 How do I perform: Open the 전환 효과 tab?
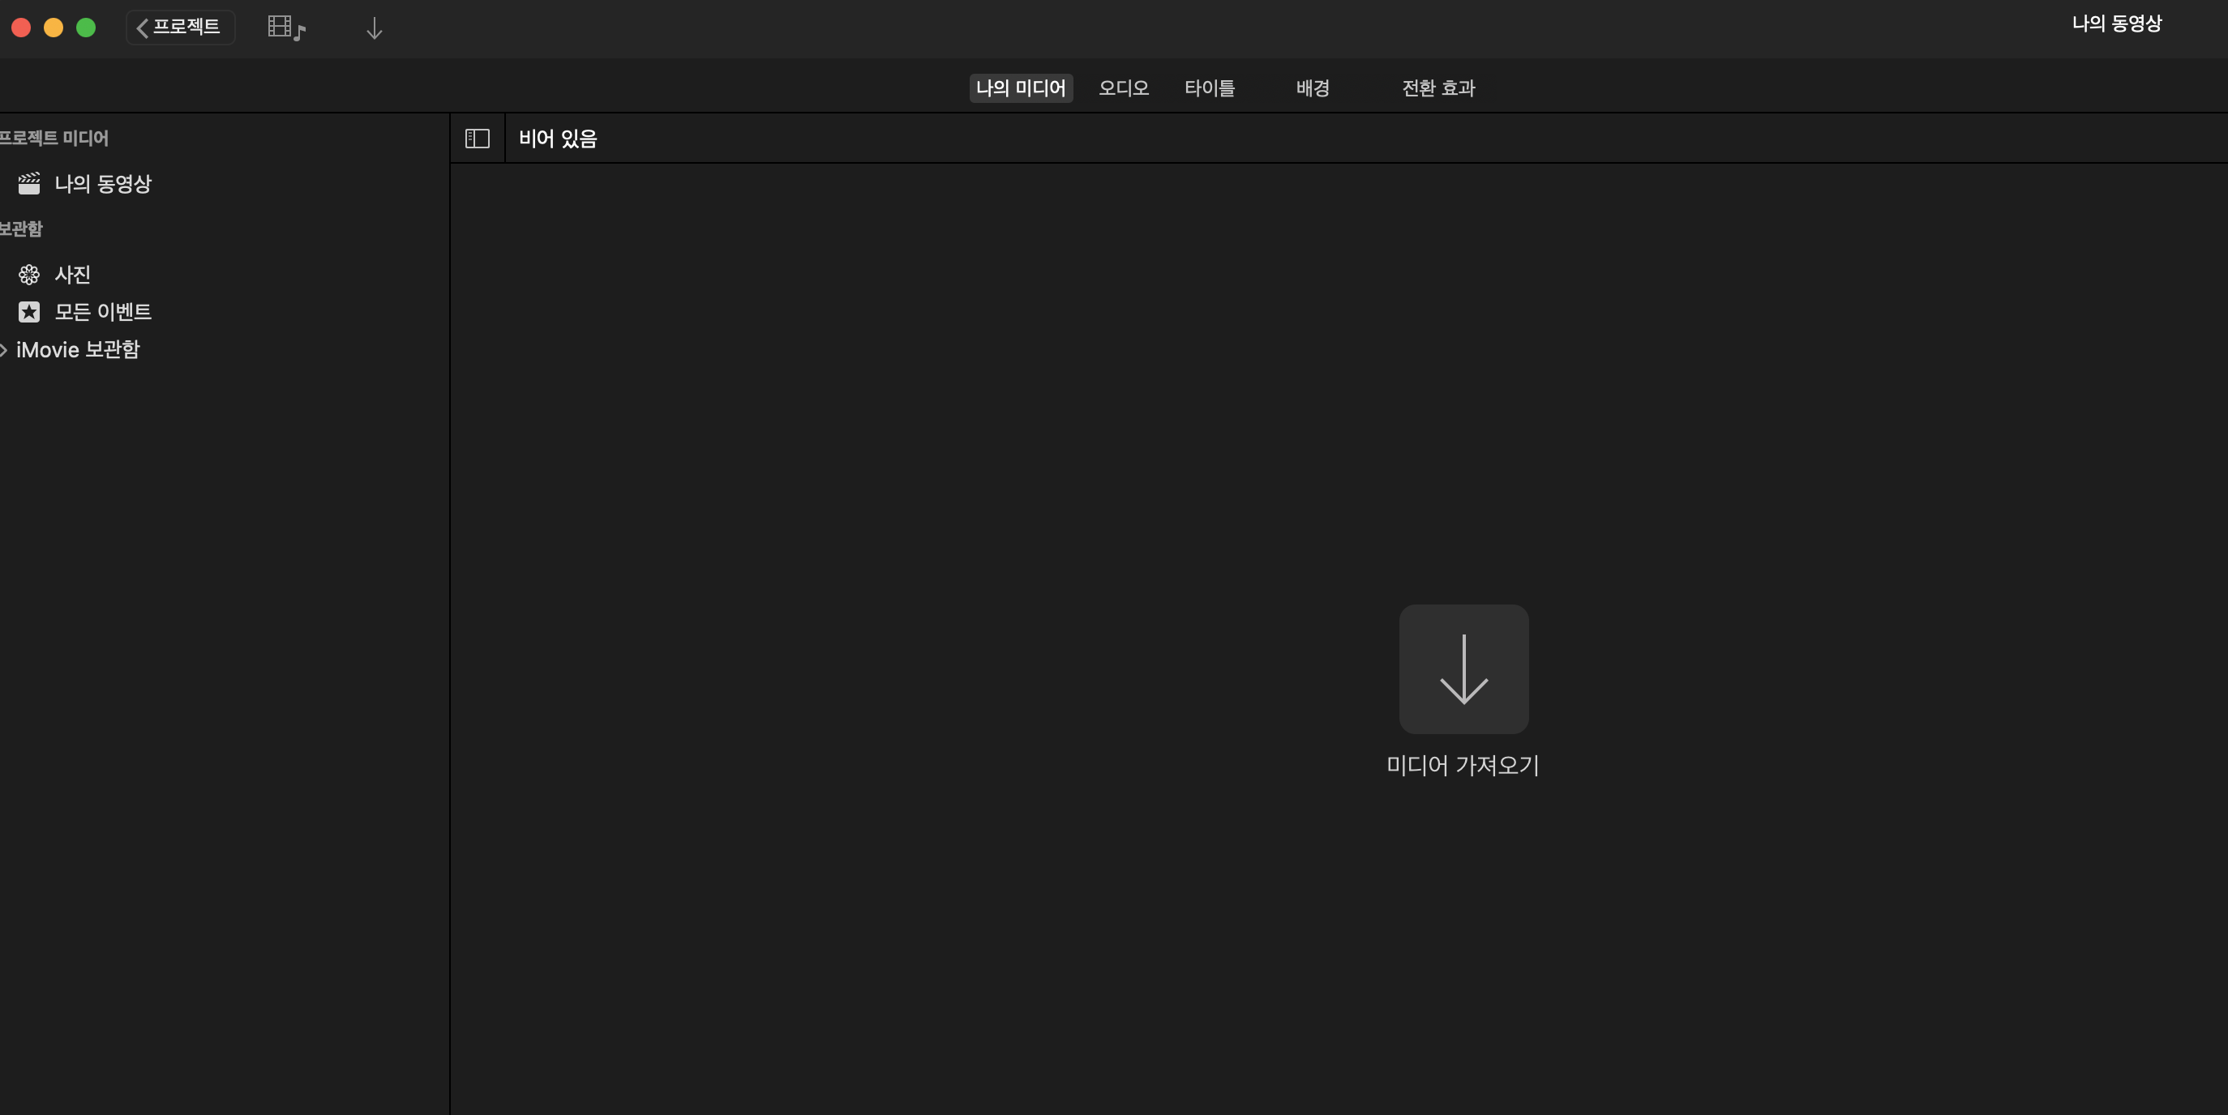pos(1437,88)
